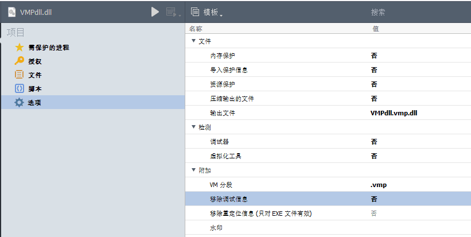Click the VMPdll.dll file icon

pos(12,12)
